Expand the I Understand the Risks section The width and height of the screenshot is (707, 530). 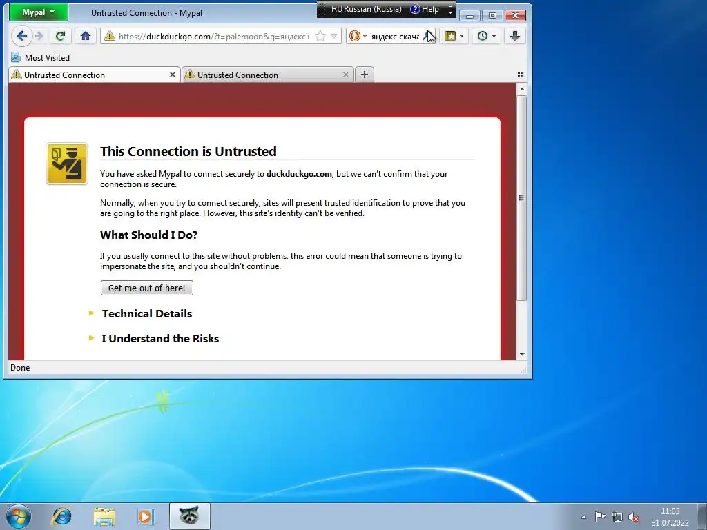point(160,338)
